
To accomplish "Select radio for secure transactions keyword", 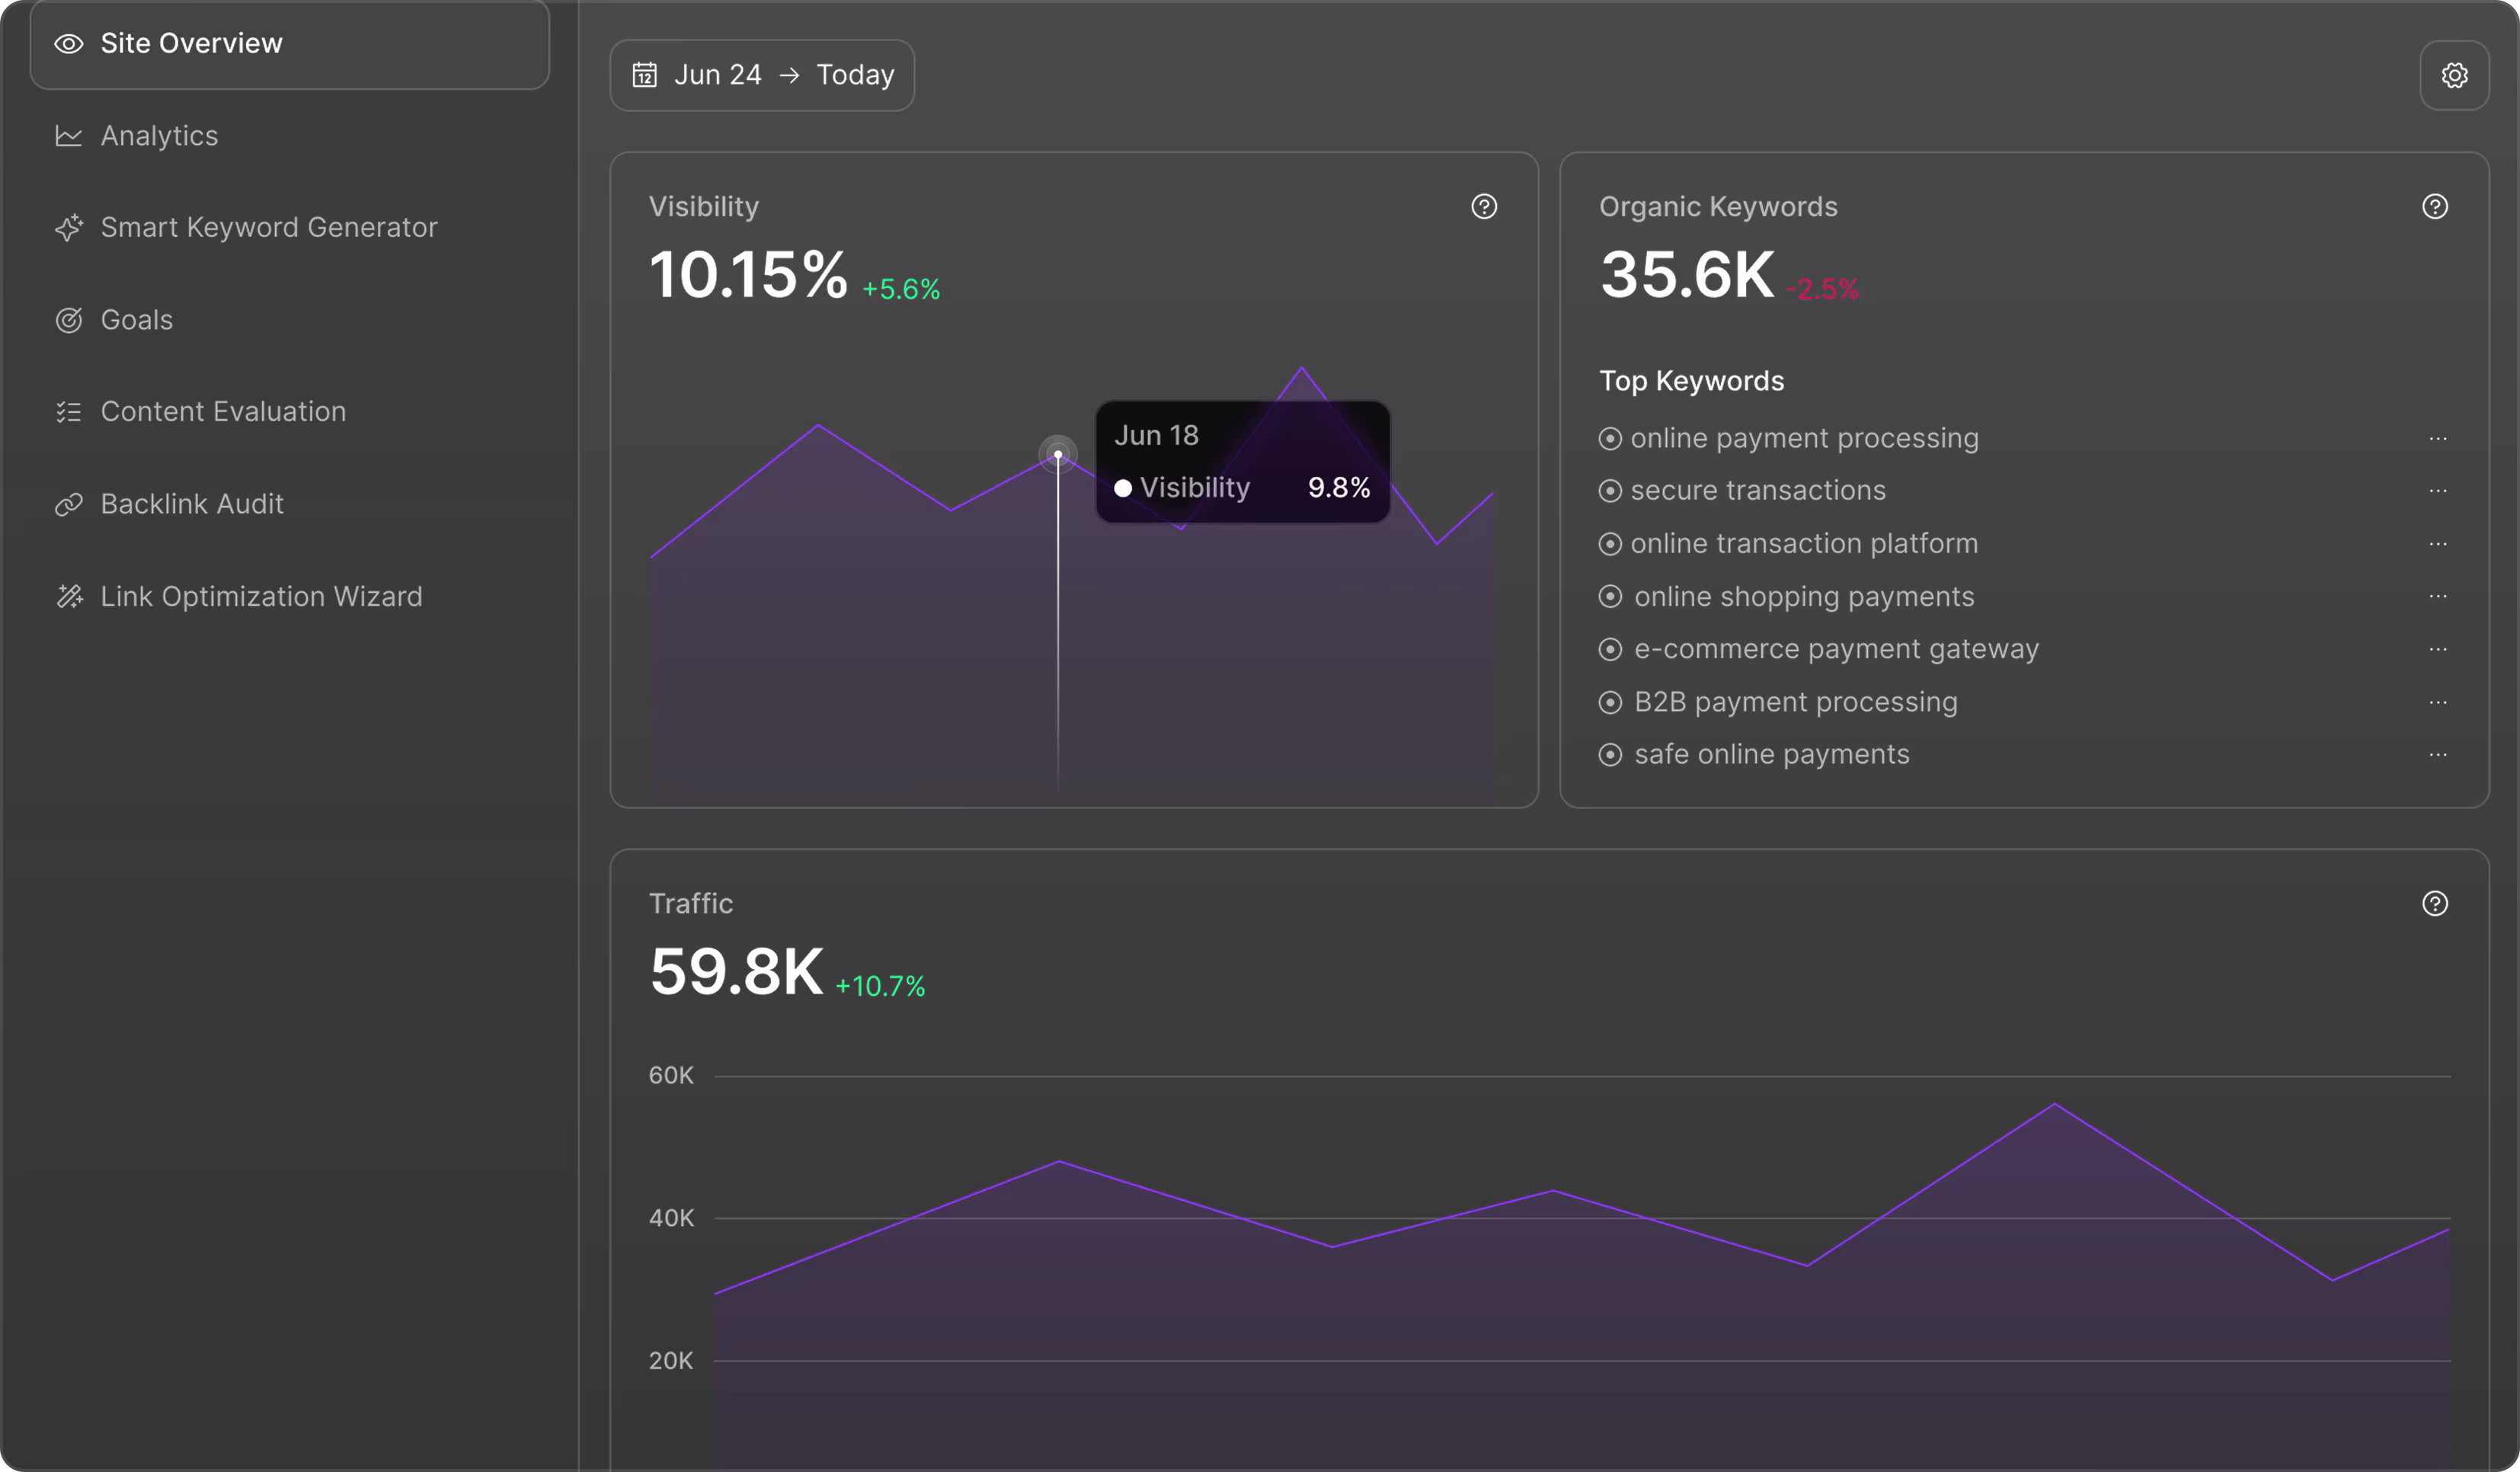I will (1609, 491).
